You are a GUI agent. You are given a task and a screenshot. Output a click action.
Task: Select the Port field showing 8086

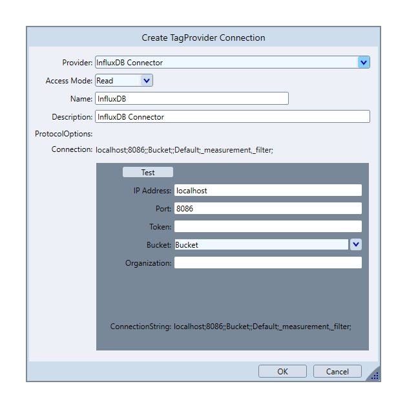click(267, 209)
